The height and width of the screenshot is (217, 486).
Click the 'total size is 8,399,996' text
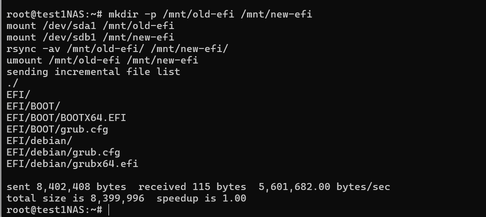75,198
